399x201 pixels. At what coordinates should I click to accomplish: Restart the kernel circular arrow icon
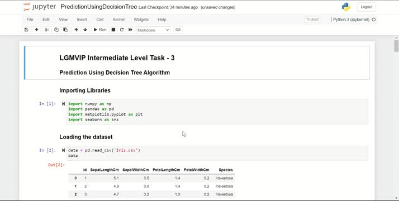coord(122,30)
